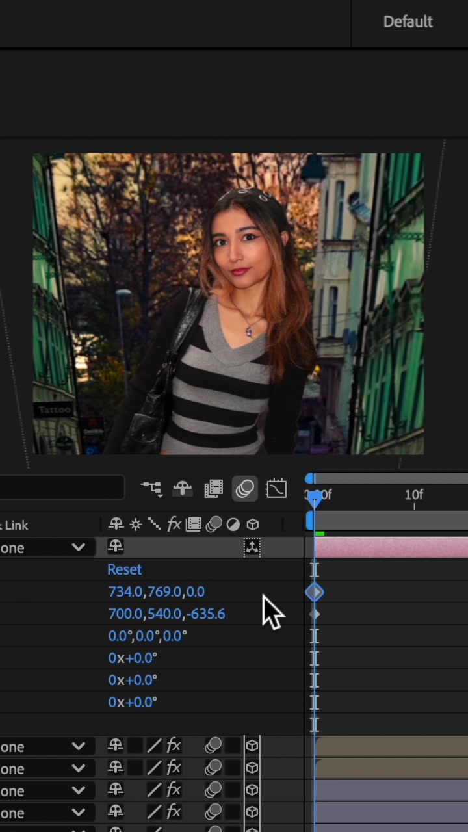Click the Reset transform link
Viewport: 468px width, 832px height.
point(124,569)
